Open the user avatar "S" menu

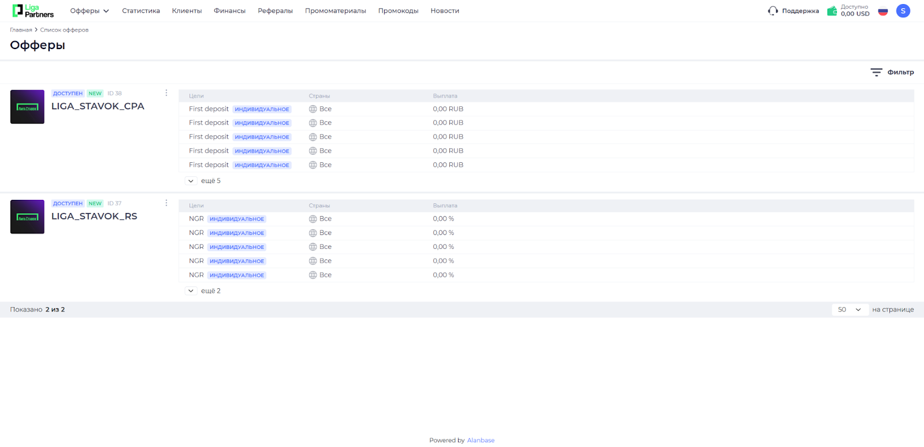(x=903, y=10)
